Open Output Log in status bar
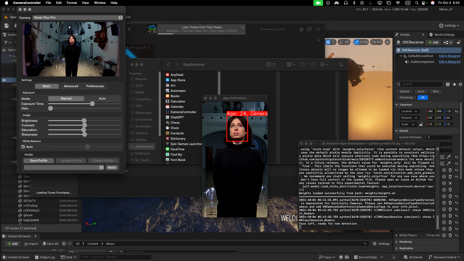This screenshot has width=464, height=261. [45, 257]
